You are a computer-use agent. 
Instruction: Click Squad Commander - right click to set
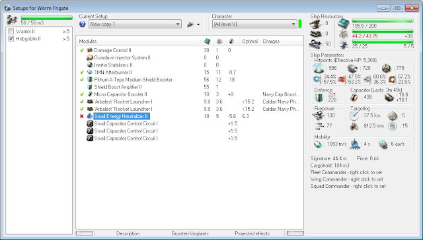pyautogui.click(x=348, y=186)
